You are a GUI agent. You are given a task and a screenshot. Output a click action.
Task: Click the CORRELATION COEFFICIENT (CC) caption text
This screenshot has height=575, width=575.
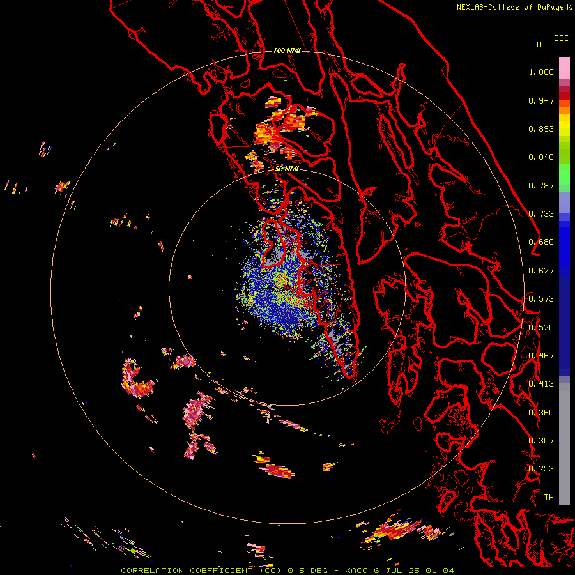201,571
